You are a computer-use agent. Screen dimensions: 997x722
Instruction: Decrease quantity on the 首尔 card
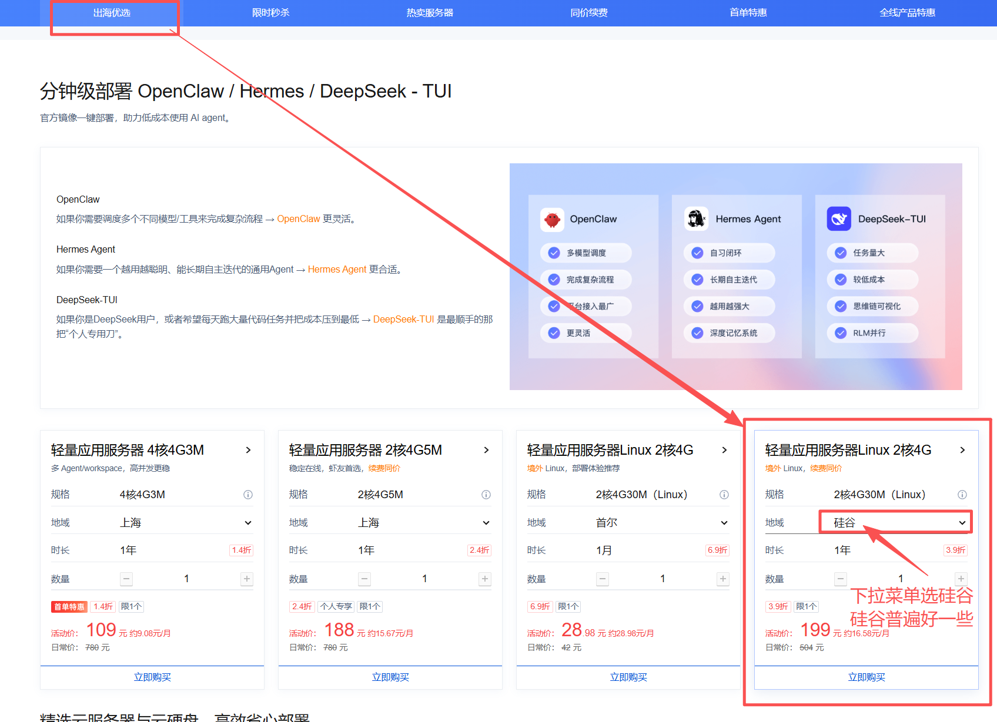tap(603, 579)
